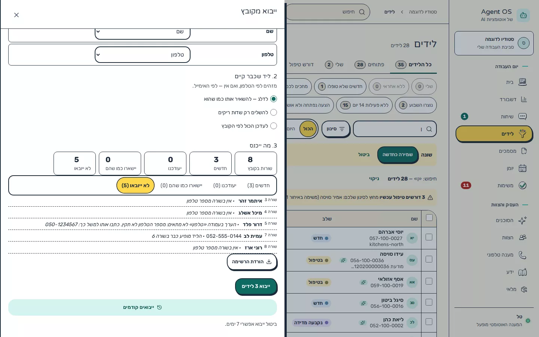Tick the checkbox for עידו סויסה row
The image size is (539, 337).
[429, 259]
